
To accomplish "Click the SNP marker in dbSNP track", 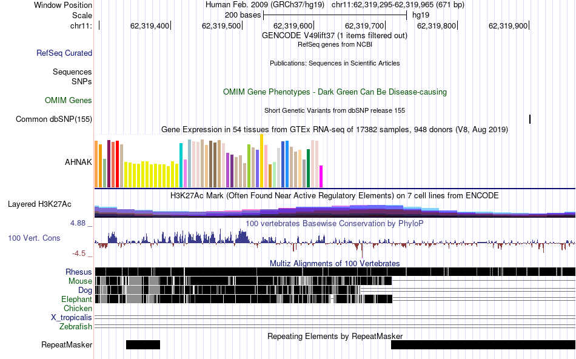I will pyautogui.click(x=530, y=119).
